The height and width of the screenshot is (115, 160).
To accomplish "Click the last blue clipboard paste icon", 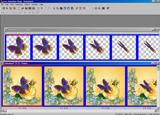I will coord(72,8).
